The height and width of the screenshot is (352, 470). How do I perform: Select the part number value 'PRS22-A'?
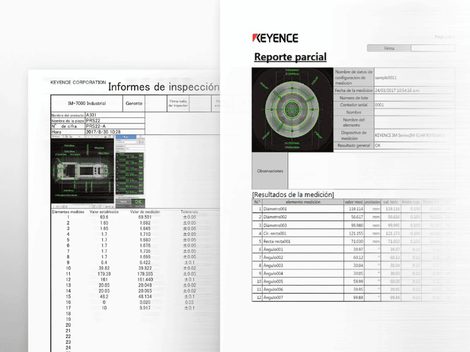[96, 126]
